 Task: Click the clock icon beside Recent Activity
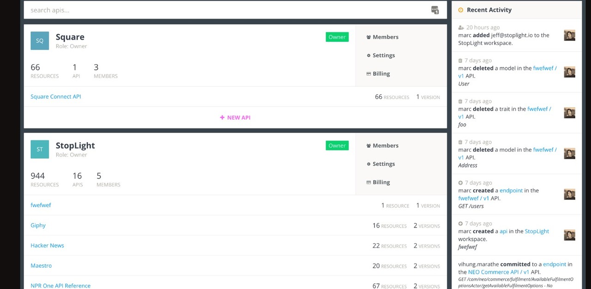461,10
